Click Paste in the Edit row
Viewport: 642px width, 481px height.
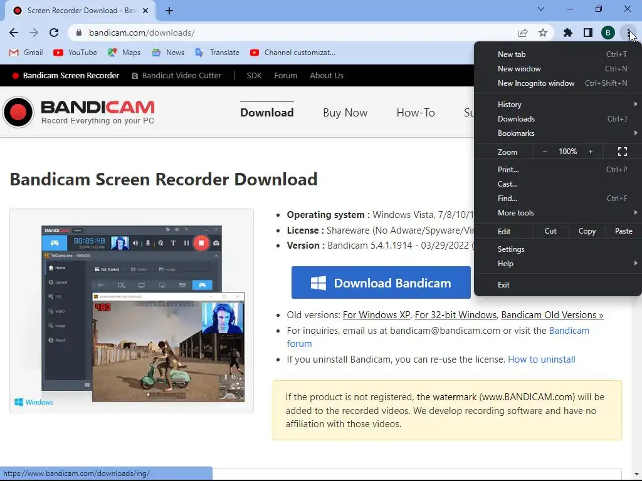623,231
